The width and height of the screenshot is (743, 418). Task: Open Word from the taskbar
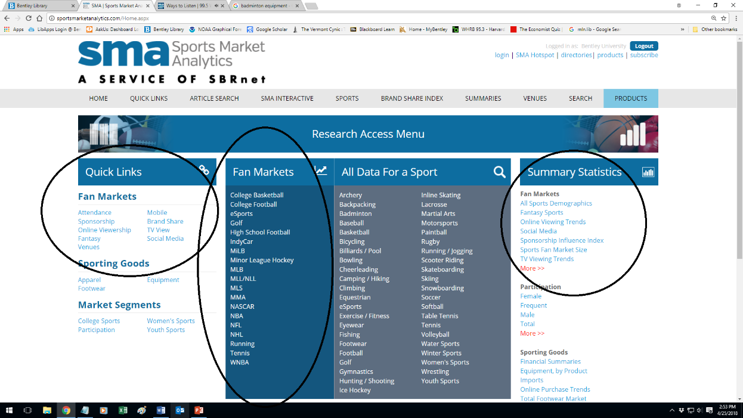pyautogui.click(x=160, y=410)
